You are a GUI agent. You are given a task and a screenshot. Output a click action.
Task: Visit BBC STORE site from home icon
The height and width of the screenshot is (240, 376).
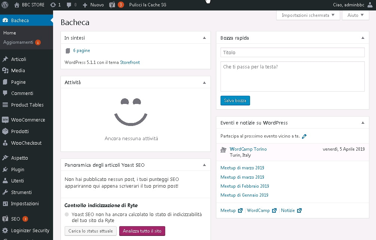coord(16,5)
